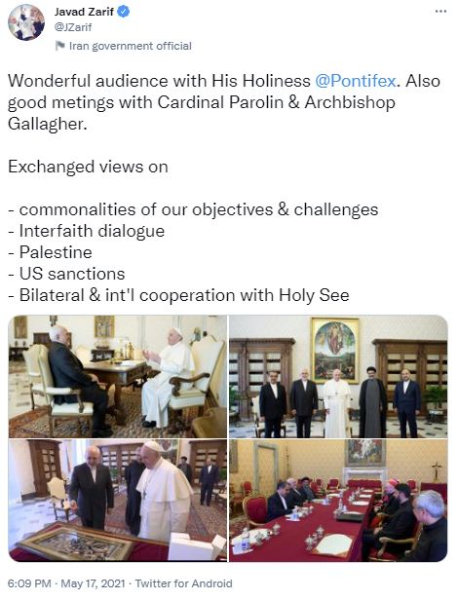The height and width of the screenshot is (600, 458).
Task: Open the photo of framed gift presentation
Action: [118, 501]
